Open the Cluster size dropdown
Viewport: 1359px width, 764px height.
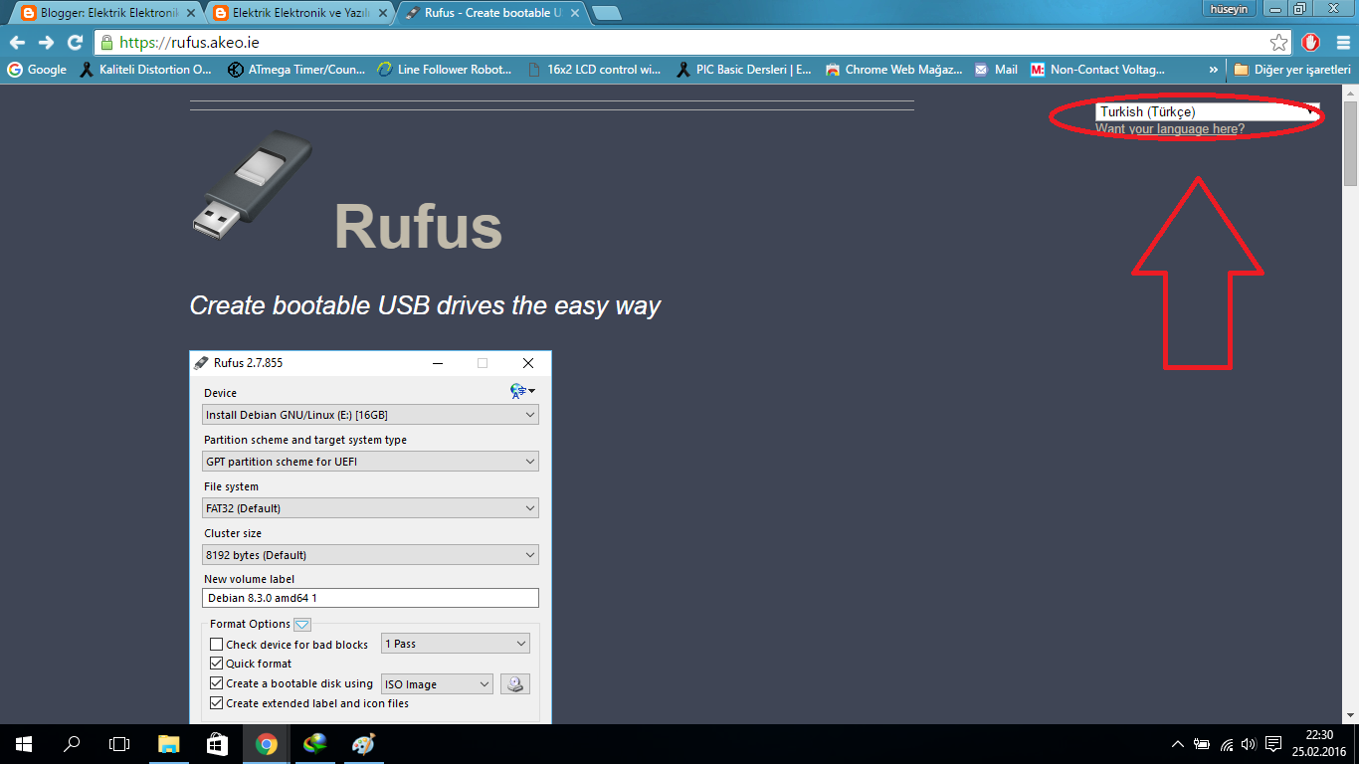370,555
